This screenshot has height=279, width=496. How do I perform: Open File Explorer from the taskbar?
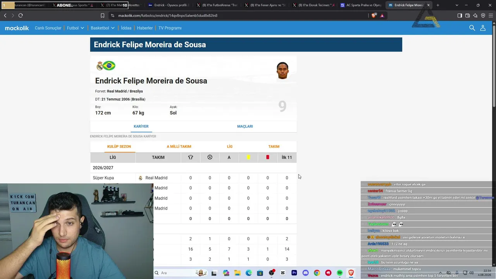237,273
